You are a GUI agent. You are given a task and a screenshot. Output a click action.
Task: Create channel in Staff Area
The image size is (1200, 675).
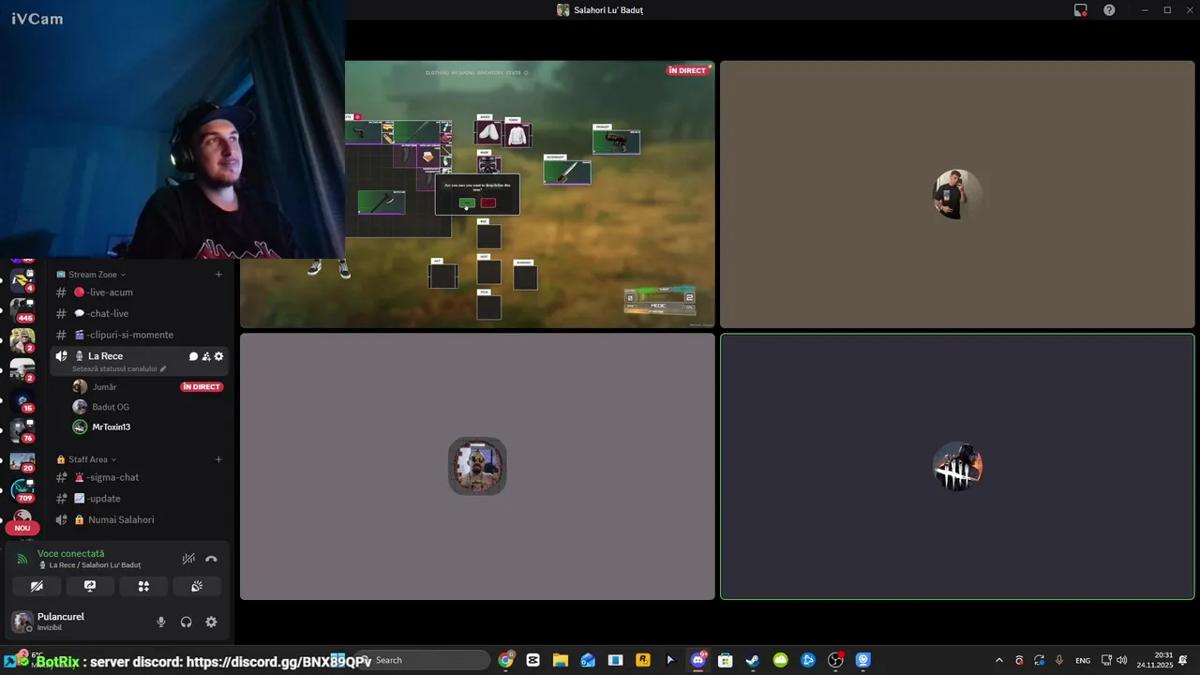pos(218,459)
